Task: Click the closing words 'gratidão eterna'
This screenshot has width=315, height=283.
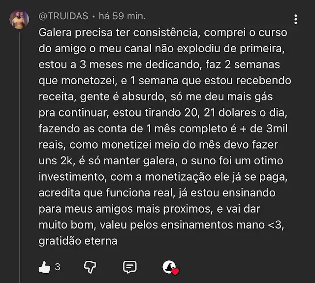Action: point(78,241)
